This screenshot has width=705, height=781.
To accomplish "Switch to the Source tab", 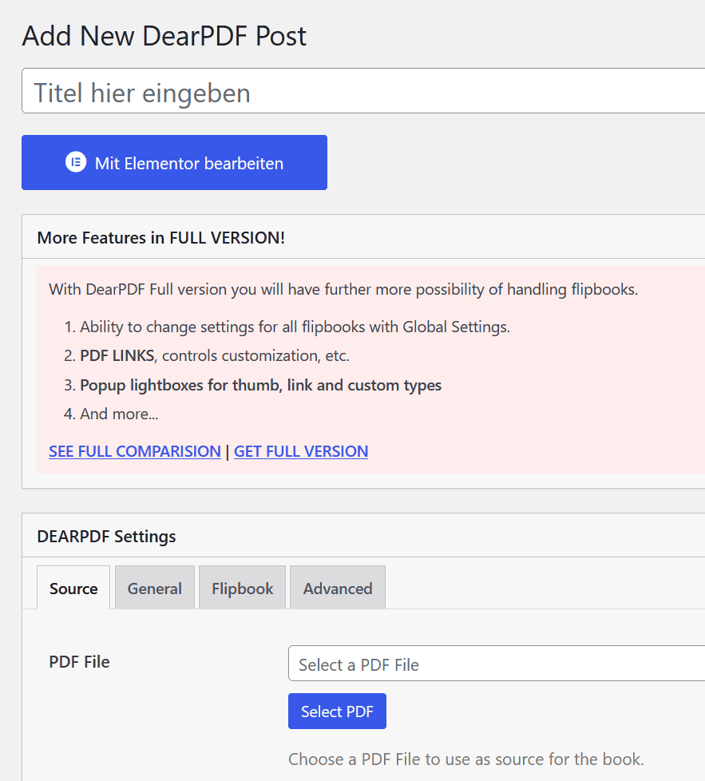I will click(73, 589).
